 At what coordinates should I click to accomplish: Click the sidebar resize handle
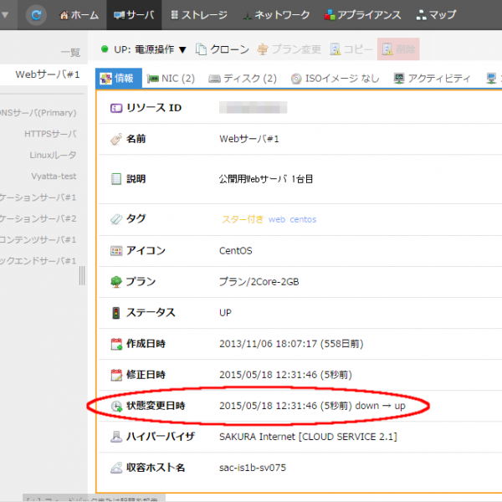82,275
